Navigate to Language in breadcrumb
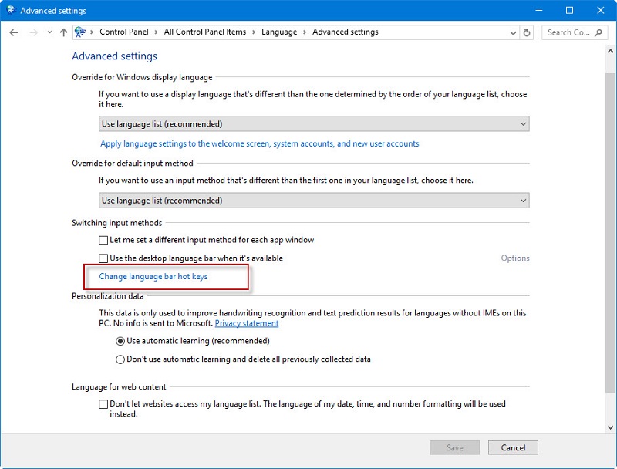 (x=279, y=32)
